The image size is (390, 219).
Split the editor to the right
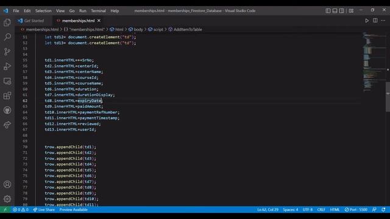(375, 21)
